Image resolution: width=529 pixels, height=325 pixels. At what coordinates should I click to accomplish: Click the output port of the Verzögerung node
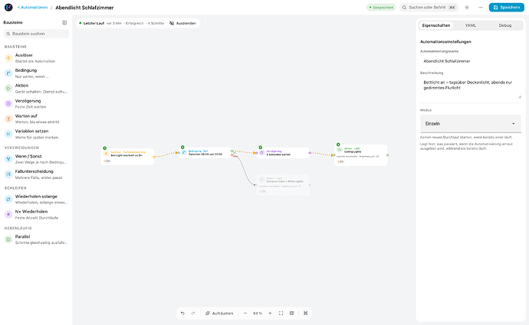coord(310,153)
